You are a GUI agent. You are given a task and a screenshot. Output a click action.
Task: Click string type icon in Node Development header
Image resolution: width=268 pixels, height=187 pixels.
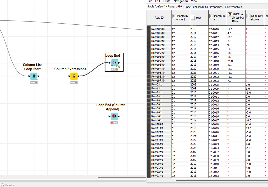pos(249,16)
